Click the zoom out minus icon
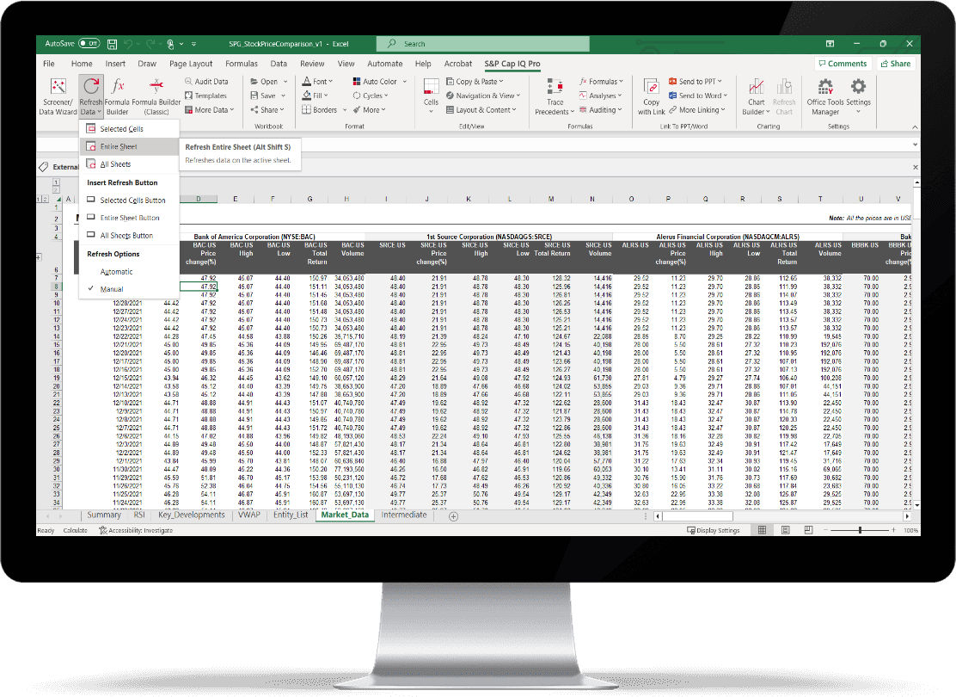This screenshot has height=697, width=956. tap(825, 530)
